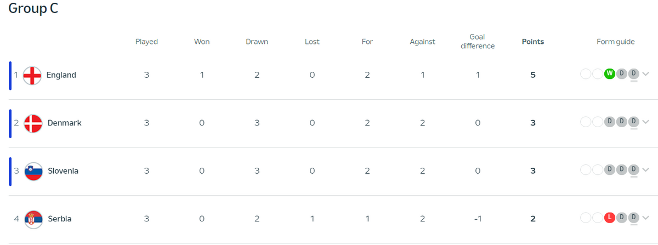Click England's green W form badge
The height and width of the screenshot is (245, 658).
pos(609,74)
